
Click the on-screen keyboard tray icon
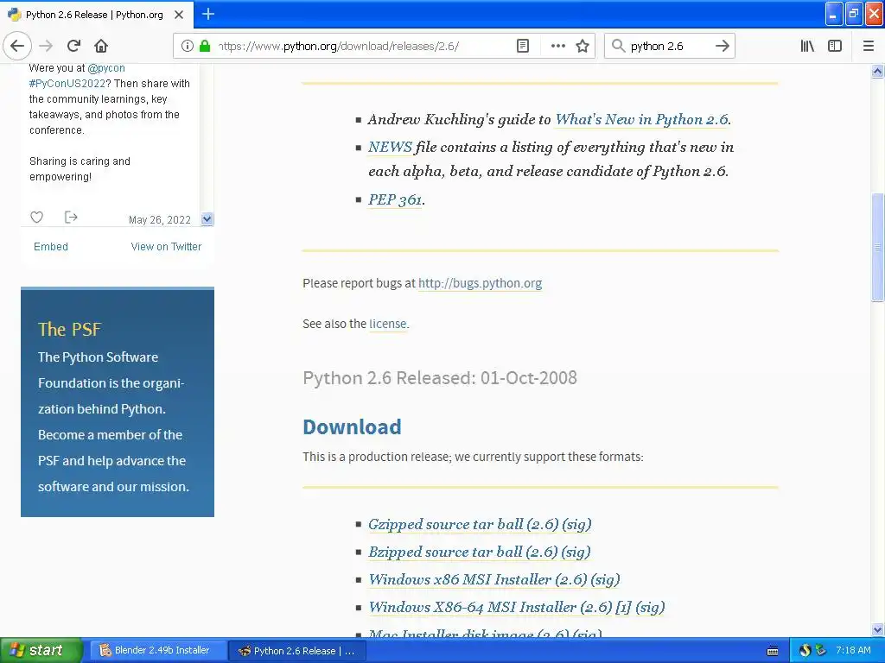coord(773,651)
